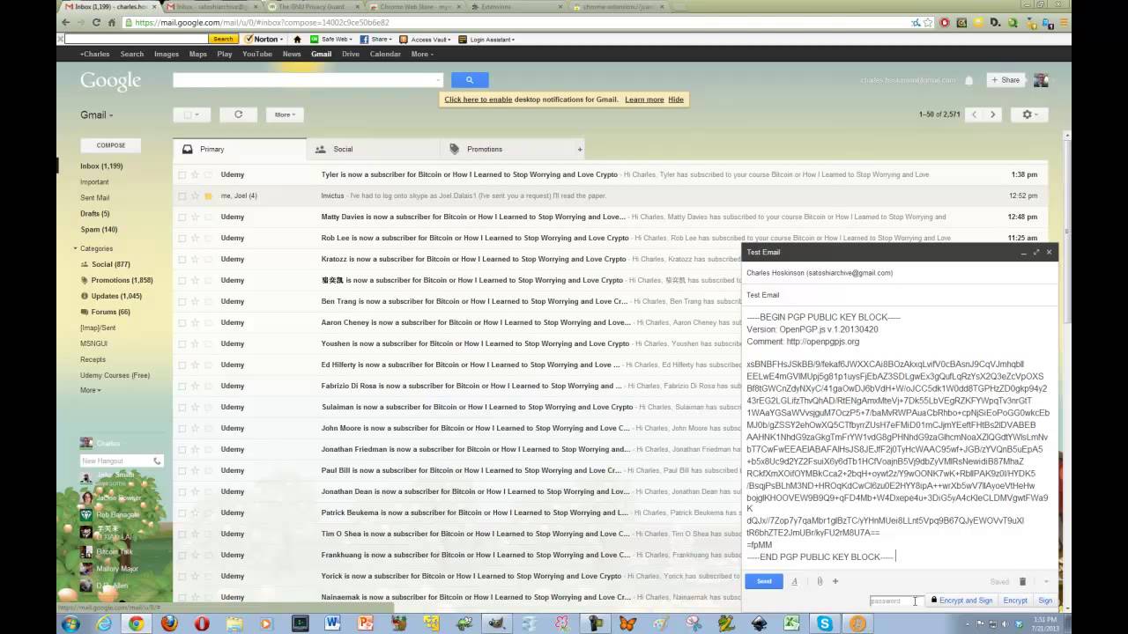
Task: Go to the Norton toolbar home icon
Action: pos(297,39)
